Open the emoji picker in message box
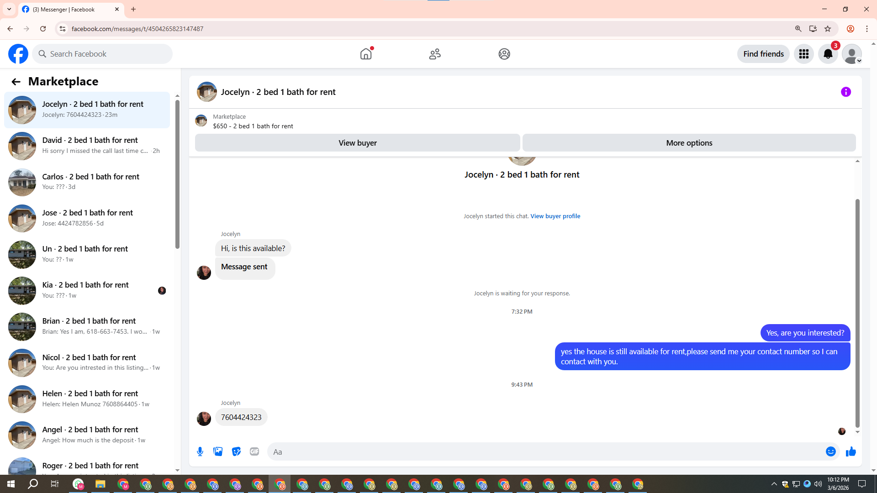877x493 pixels. click(830, 451)
